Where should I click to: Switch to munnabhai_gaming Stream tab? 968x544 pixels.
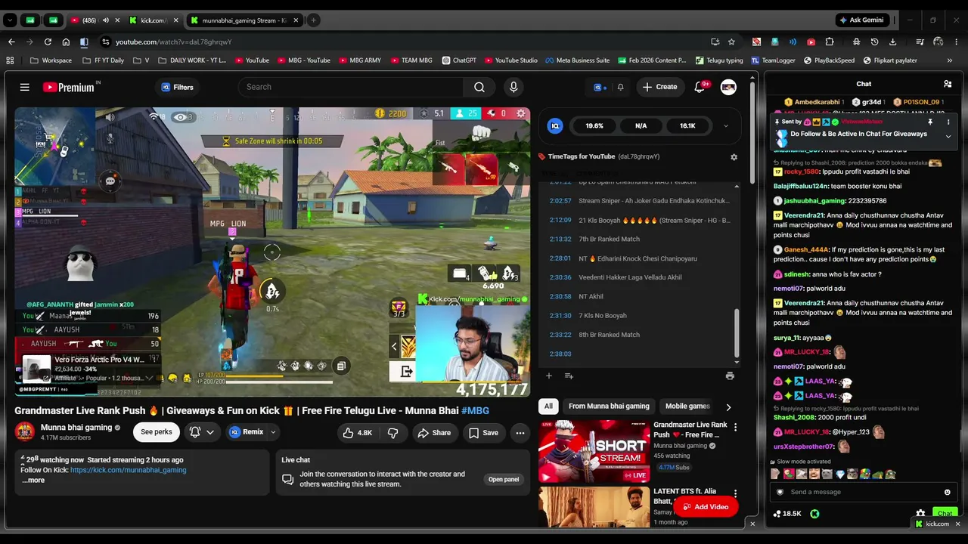[x=244, y=20]
